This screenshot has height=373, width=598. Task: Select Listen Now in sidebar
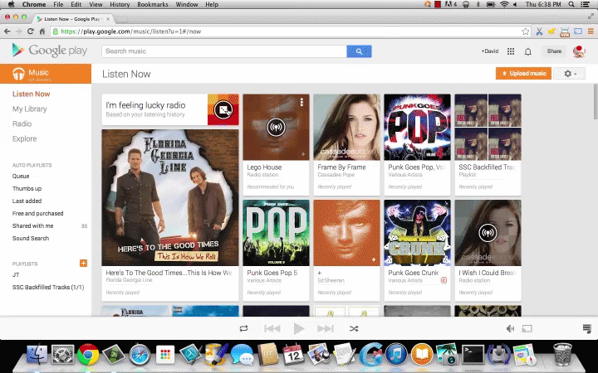click(x=32, y=94)
